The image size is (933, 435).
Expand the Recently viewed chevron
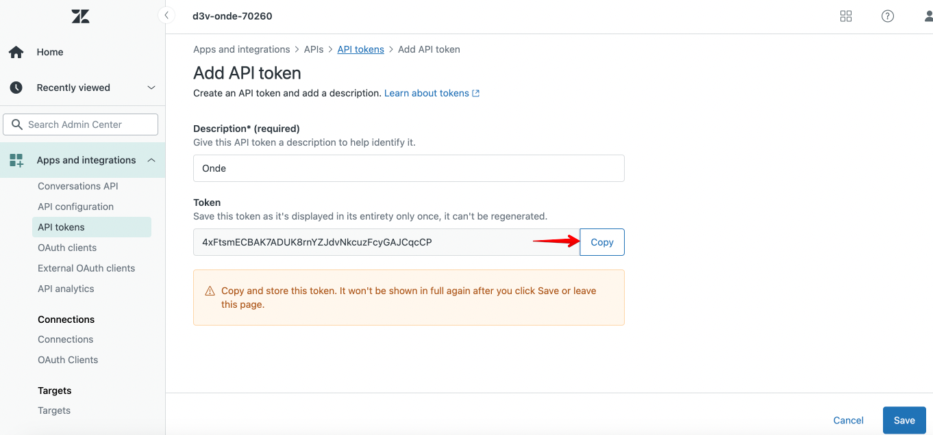click(x=151, y=88)
